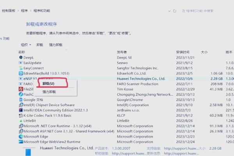Click the LittleBit program icon

pyautogui.click(x=21, y=121)
